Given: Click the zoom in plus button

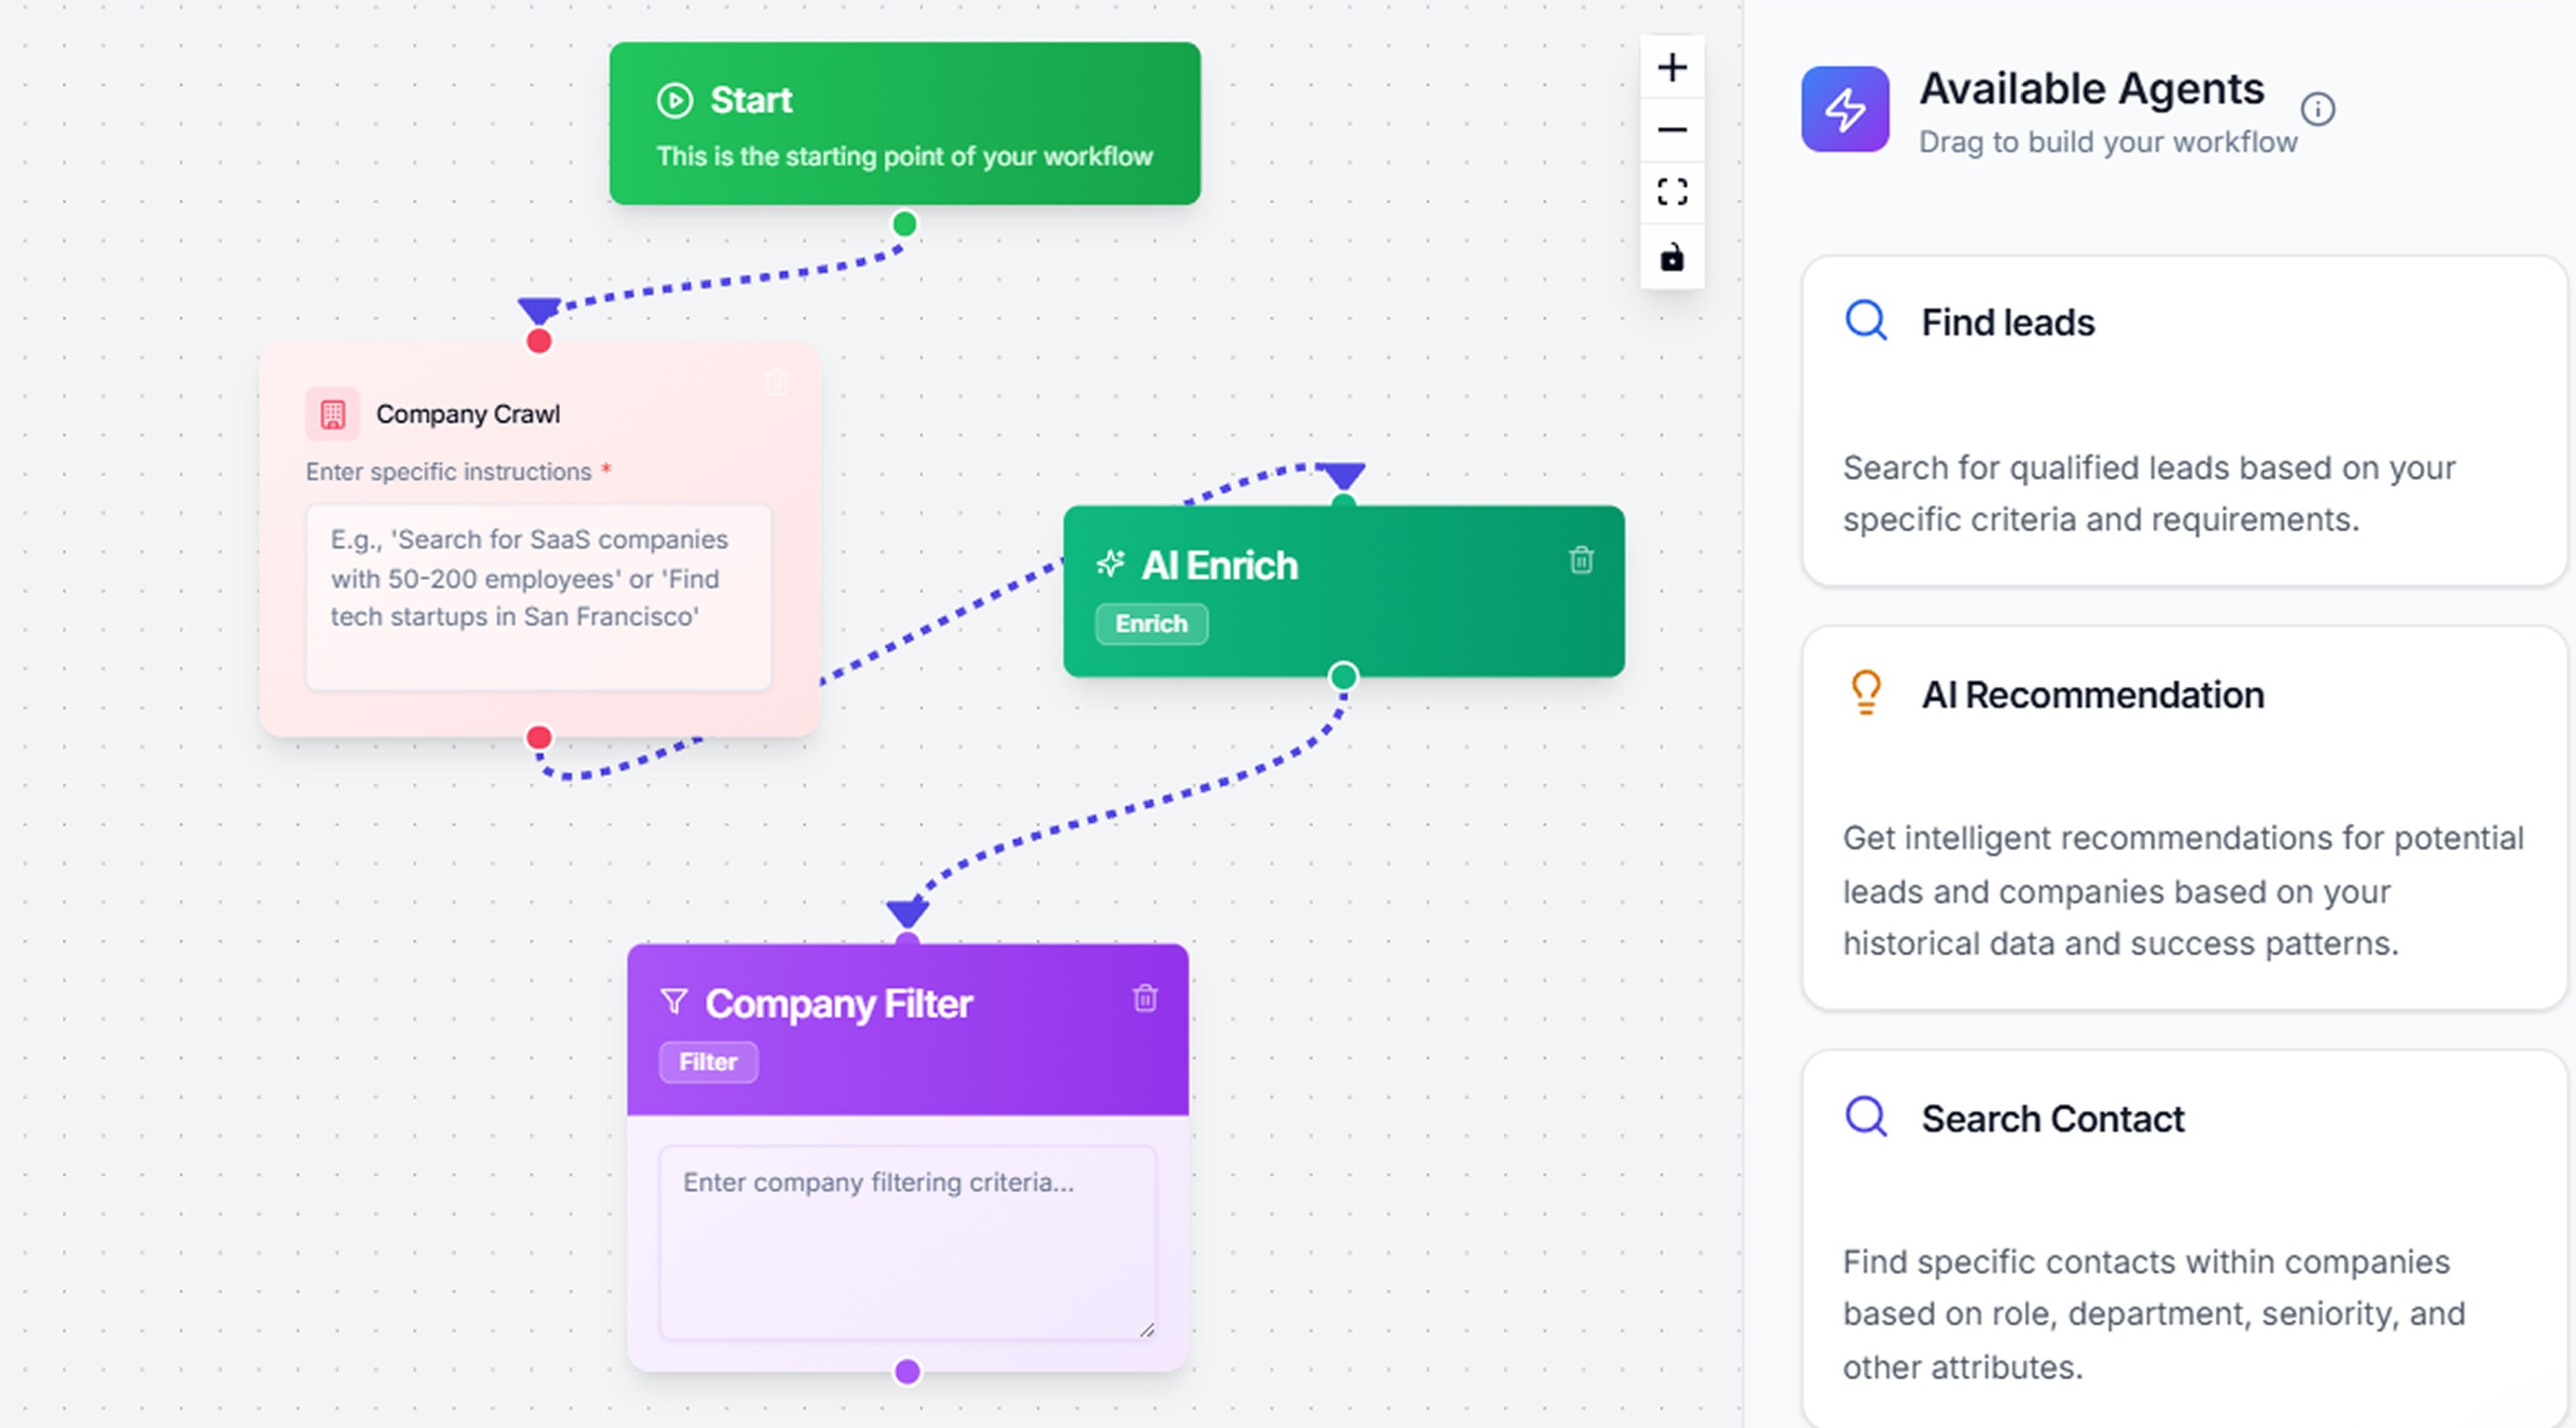Looking at the screenshot, I should click(1672, 68).
